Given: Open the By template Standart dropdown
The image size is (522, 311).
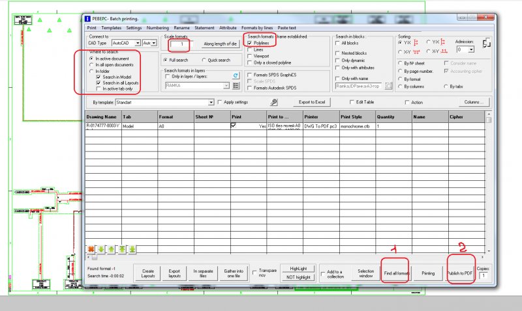Looking at the screenshot, I should 211,103.
